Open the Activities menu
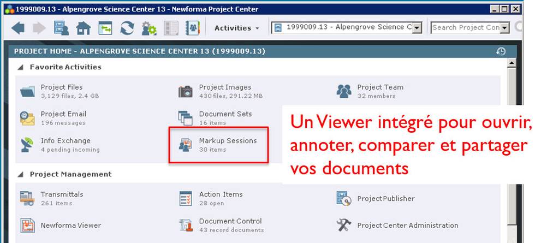The image size is (559, 243). [x=237, y=28]
